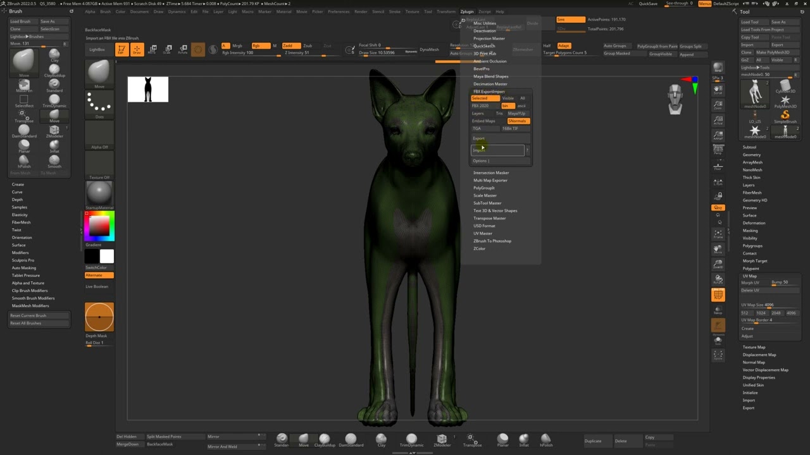810x455 pixels.
Task: Click the Load Tool button
Action: pos(755,22)
